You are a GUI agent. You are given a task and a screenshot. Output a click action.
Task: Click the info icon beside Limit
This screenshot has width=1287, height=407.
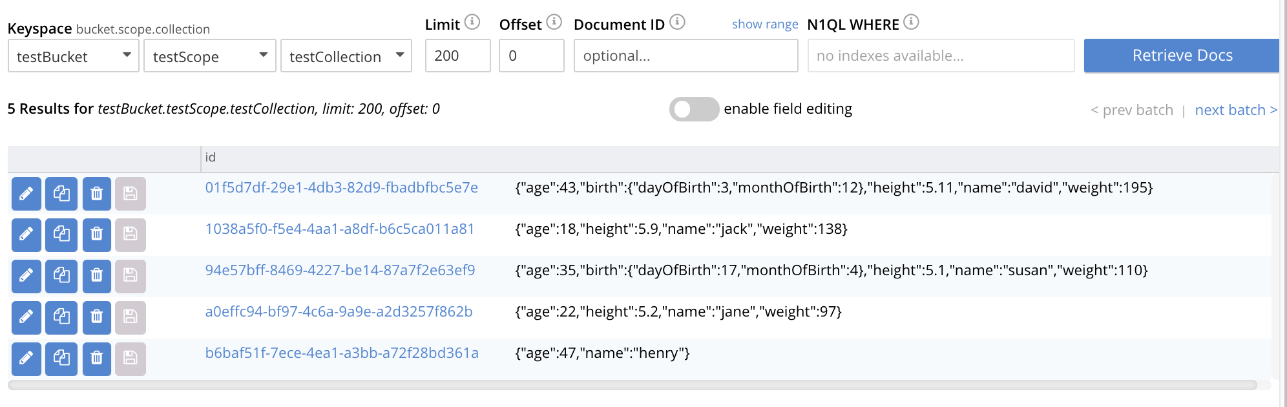click(473, 23)
